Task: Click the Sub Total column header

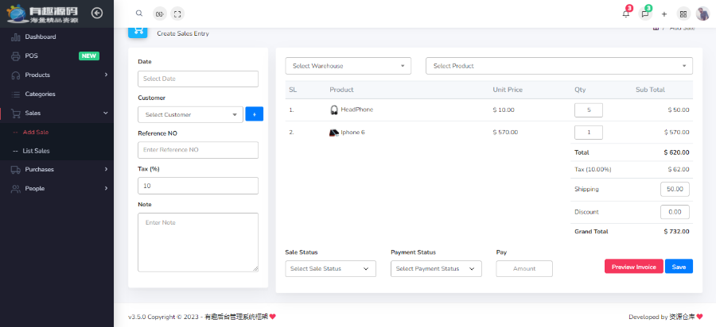Action: 650,90
